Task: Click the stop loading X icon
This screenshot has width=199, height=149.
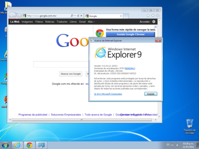Action: [x=81, y=15]
